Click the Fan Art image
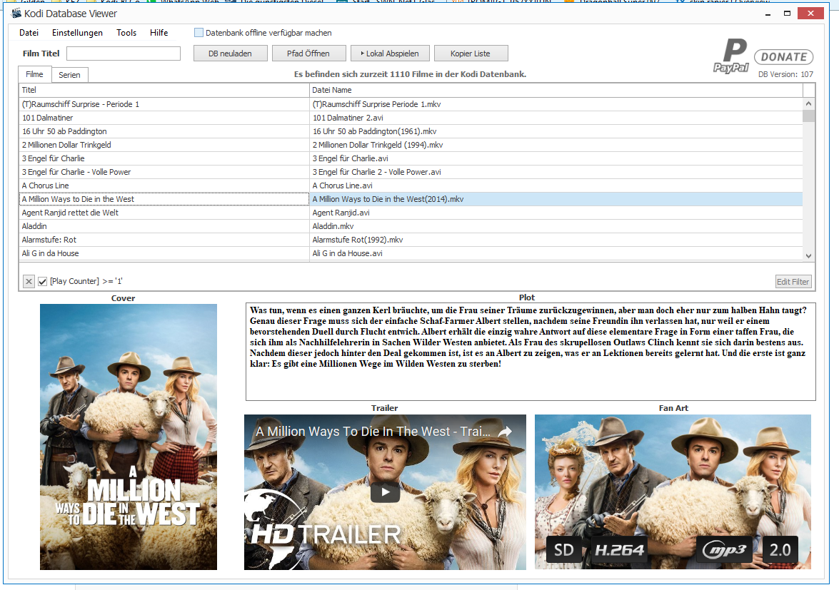This screenshot has width=839, height=590. pyautogui.click(x=673, y=492)
